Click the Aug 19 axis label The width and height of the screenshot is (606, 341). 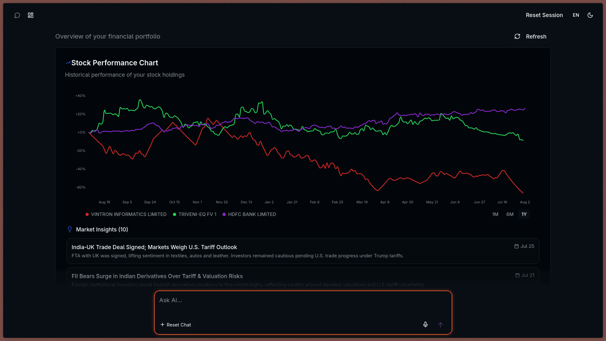[x=104, y=202]
